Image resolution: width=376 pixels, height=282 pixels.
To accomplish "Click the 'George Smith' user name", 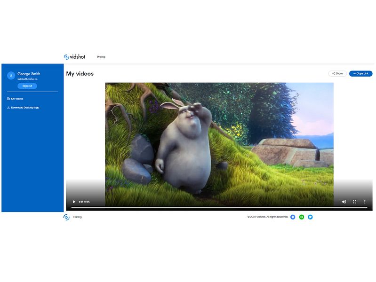I will (29, 74).
